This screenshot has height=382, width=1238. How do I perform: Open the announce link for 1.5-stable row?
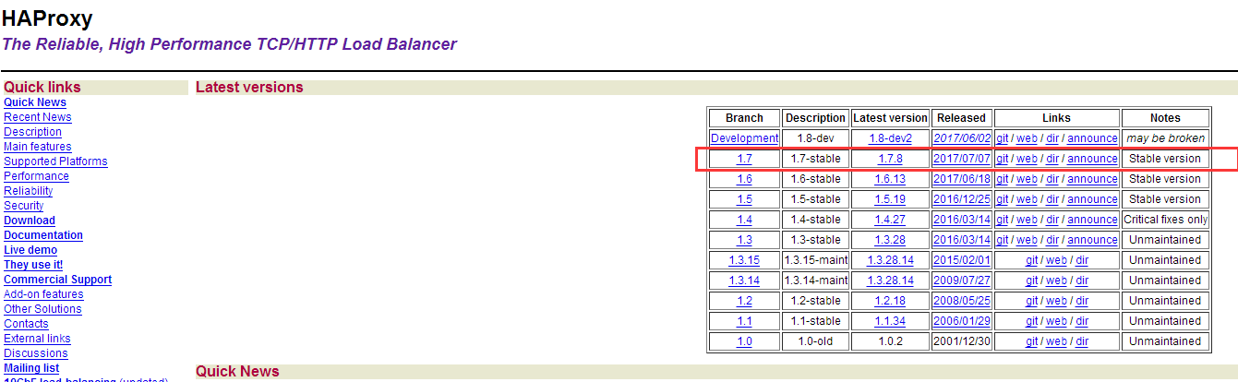tap(1092, 199)
